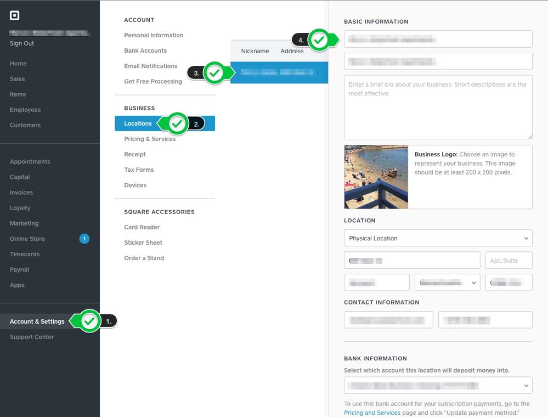The height and width of the screenshot is (417, 548).
Task: Open Account & Settings in sidebar
Action: pyautogui.click(x=37, y=322)
